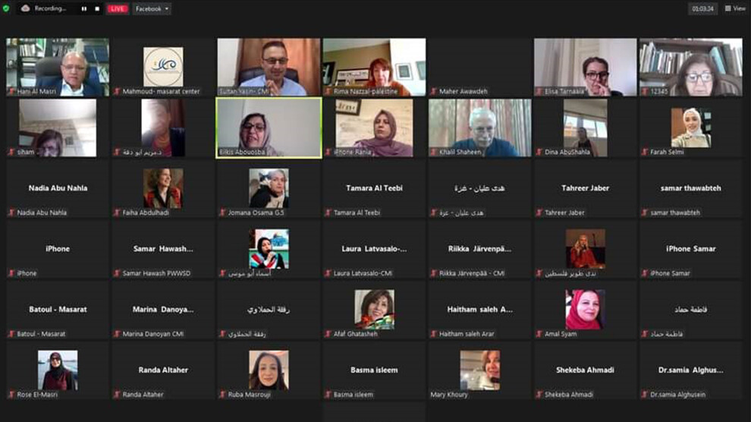
Task: Pause the meeting recording
Action: (84, 9)
